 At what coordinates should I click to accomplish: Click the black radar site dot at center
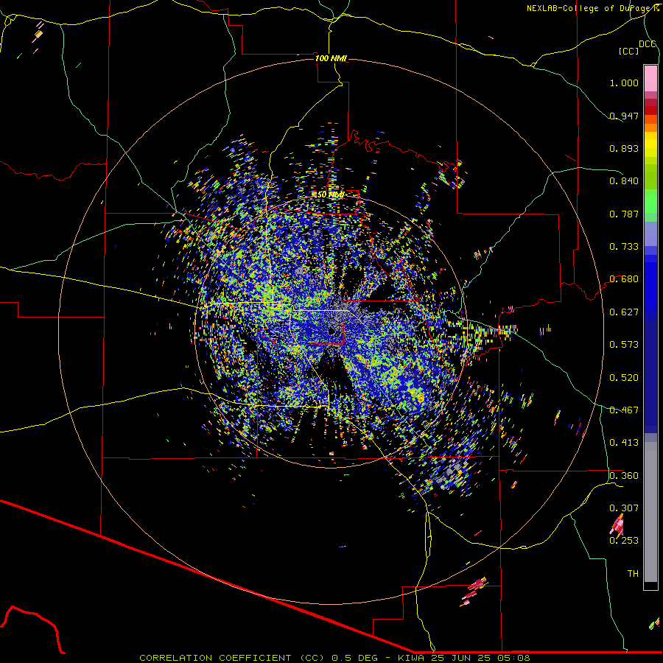(331, 331)
